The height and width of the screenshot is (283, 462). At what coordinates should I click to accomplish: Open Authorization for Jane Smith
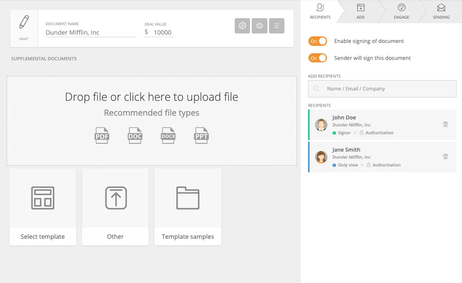click(387, 165)
